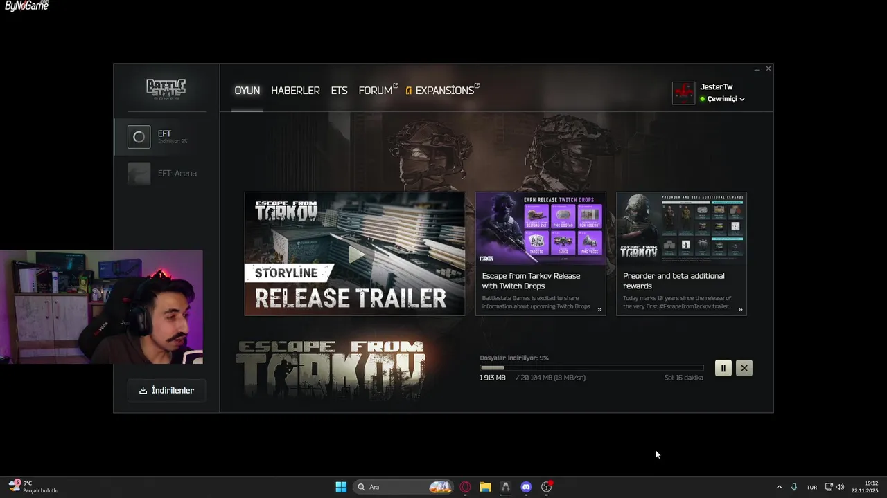The width and height of the screenshot is (887, 498).
Task: Play the Storyline Release Trailer video
Action: point(355,254)
